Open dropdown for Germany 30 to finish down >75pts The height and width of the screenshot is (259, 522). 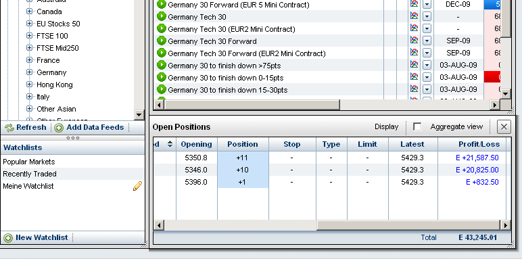click(x=427, y=65)
